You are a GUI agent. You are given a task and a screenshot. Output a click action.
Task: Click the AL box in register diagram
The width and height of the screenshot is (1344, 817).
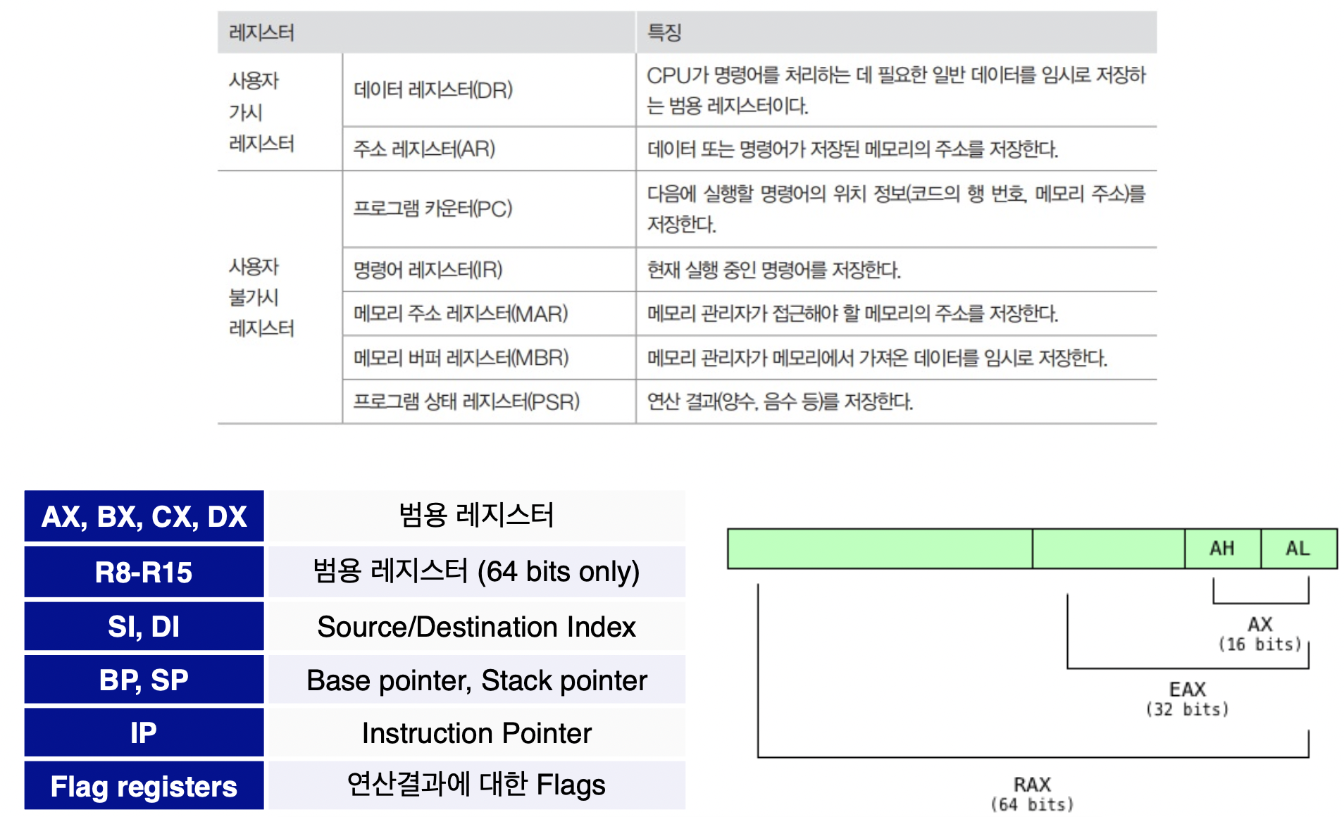1299,549
